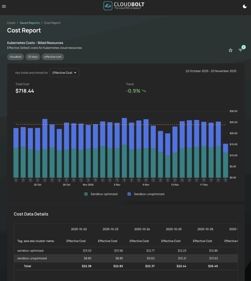
Task: Navigate to Saved Reports in the breadcrumb
Action: [x=30, y=23]
